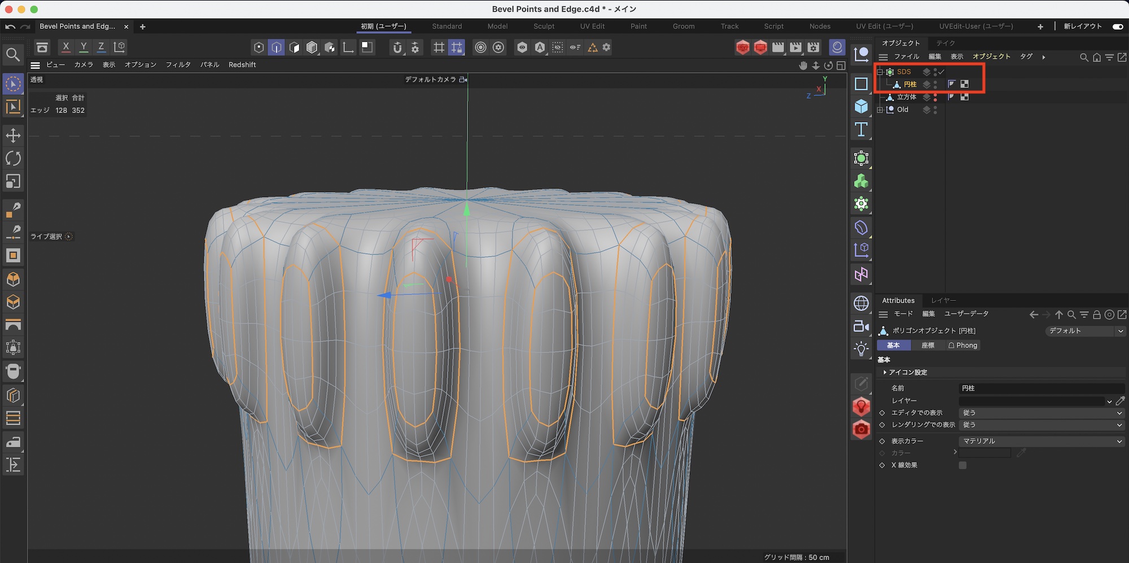The image size is (1129, 563).
Task: Toggle the 新レイアウト switch
Action: point(1117,27)
